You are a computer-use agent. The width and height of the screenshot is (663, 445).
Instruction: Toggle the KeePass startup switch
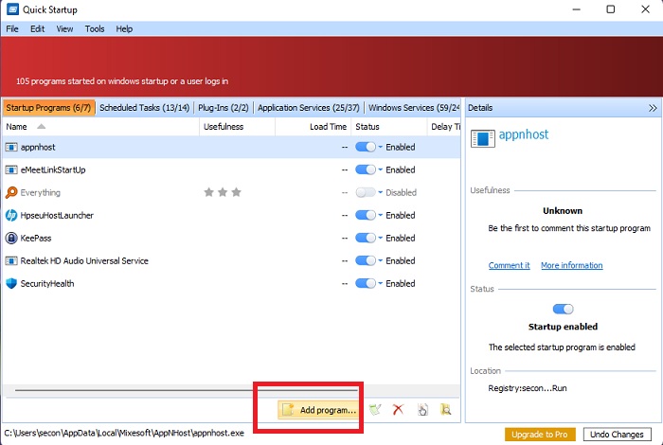366,238
